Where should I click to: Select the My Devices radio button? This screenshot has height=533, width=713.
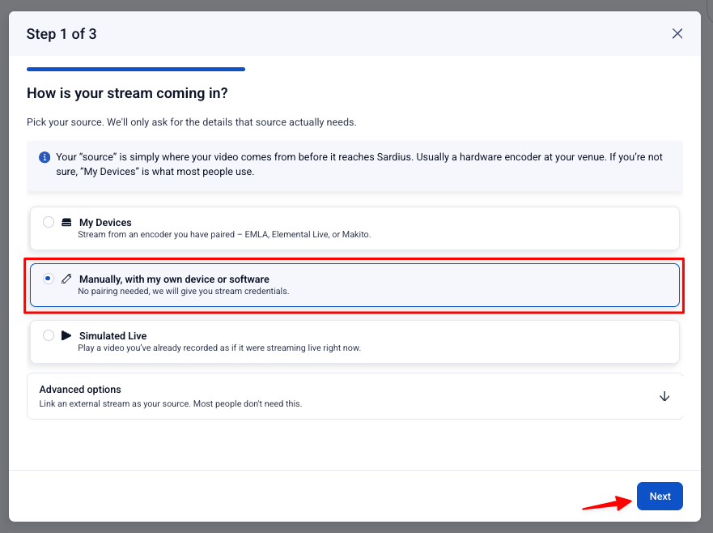pos(49,222)
